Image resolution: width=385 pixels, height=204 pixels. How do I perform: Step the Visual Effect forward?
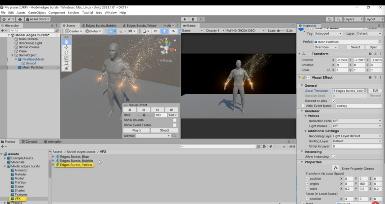pos(157,110)
